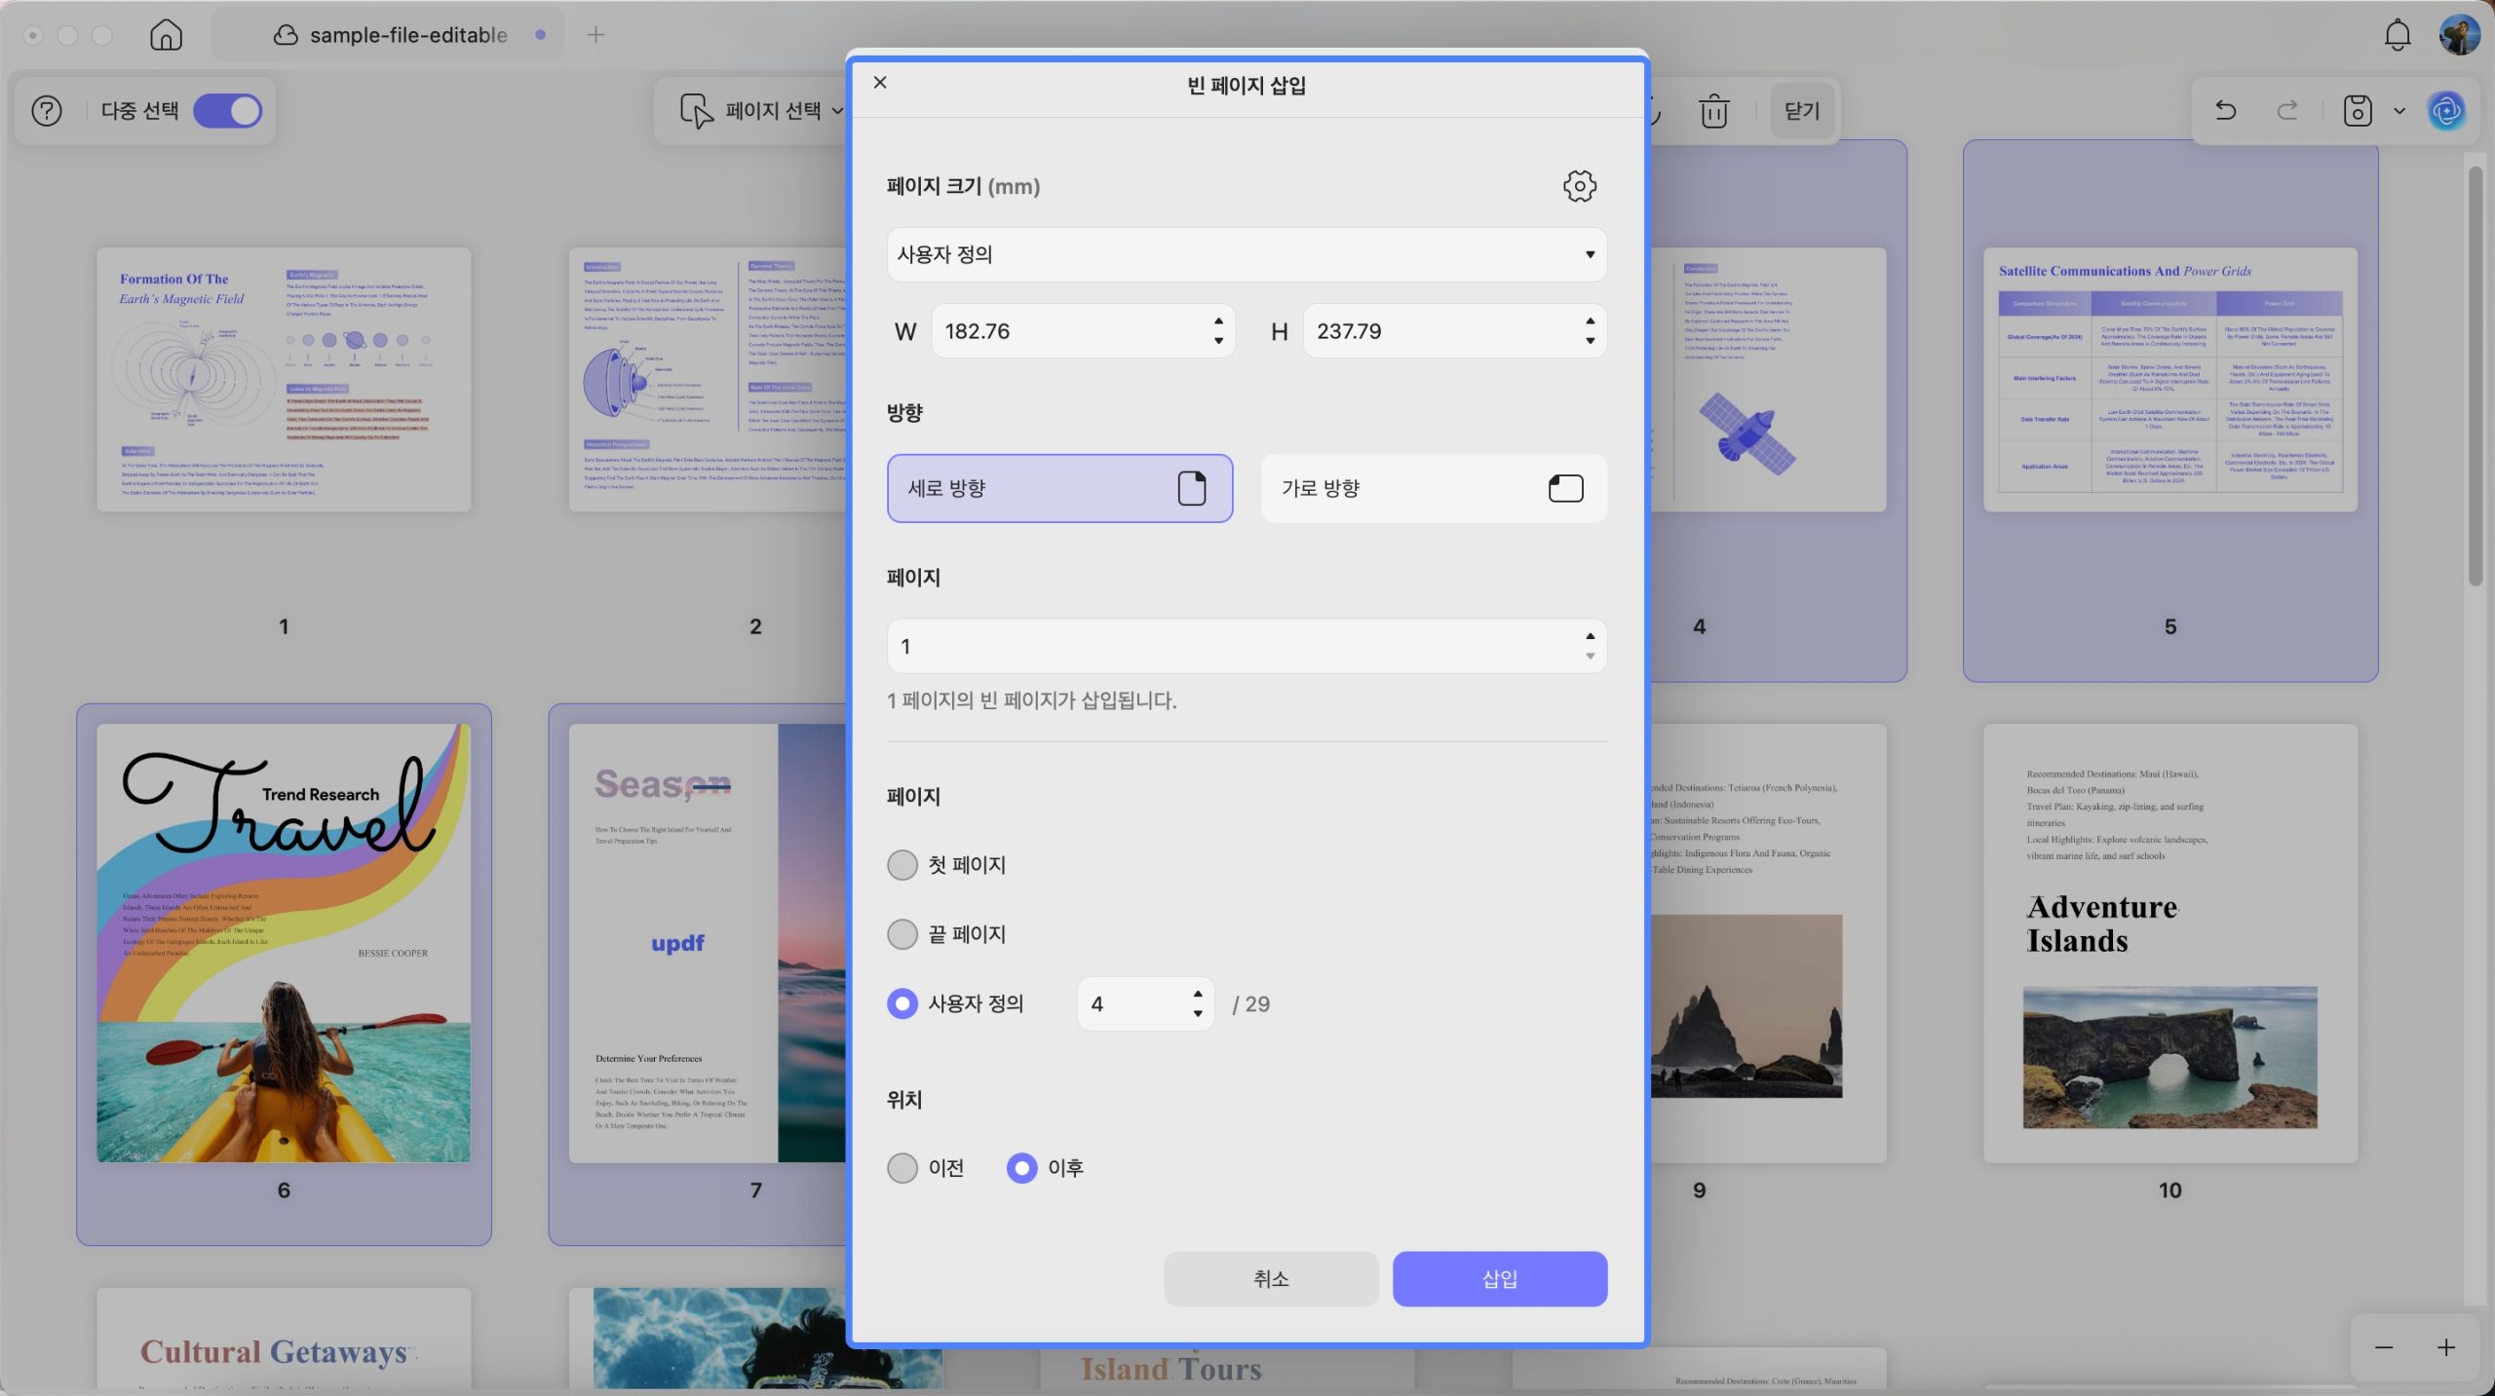Decrease the width value with down arrow

click(1218, 341)
